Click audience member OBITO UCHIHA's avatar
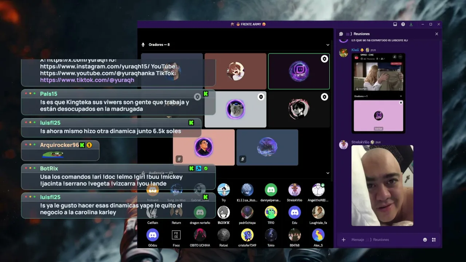The width and height of the screenshot is (466, 262). 200,235
